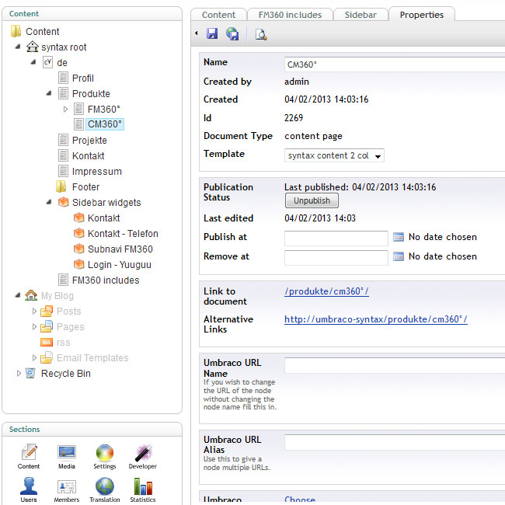Expand the FM360° tree node
This screenshot has width=505, height=505.
click(66, 110)
